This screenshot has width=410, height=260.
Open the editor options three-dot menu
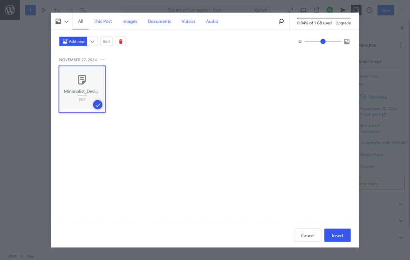click(x=402, y=10)
